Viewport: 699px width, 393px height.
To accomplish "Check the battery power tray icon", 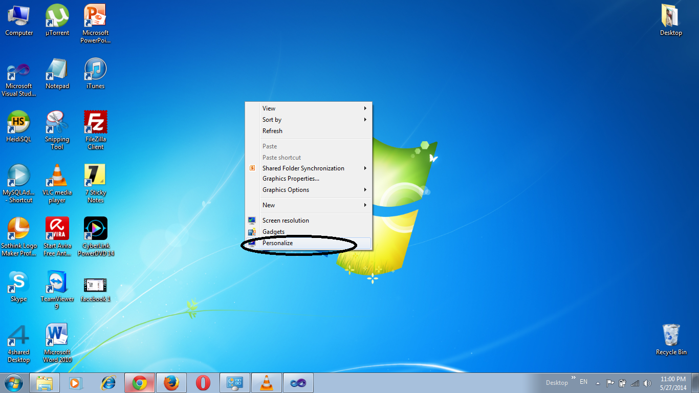I will coord(623,383).
